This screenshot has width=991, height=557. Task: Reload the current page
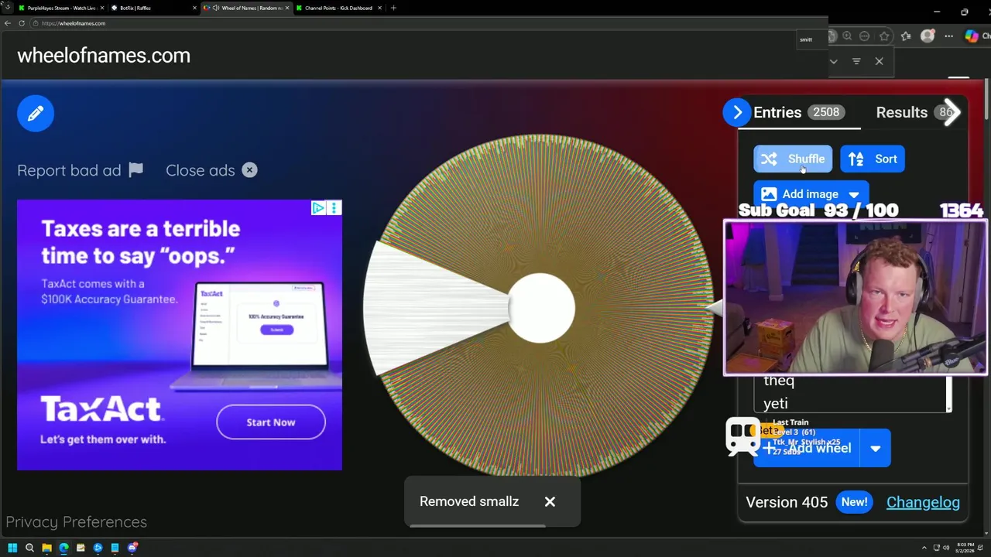coord(22,23)
